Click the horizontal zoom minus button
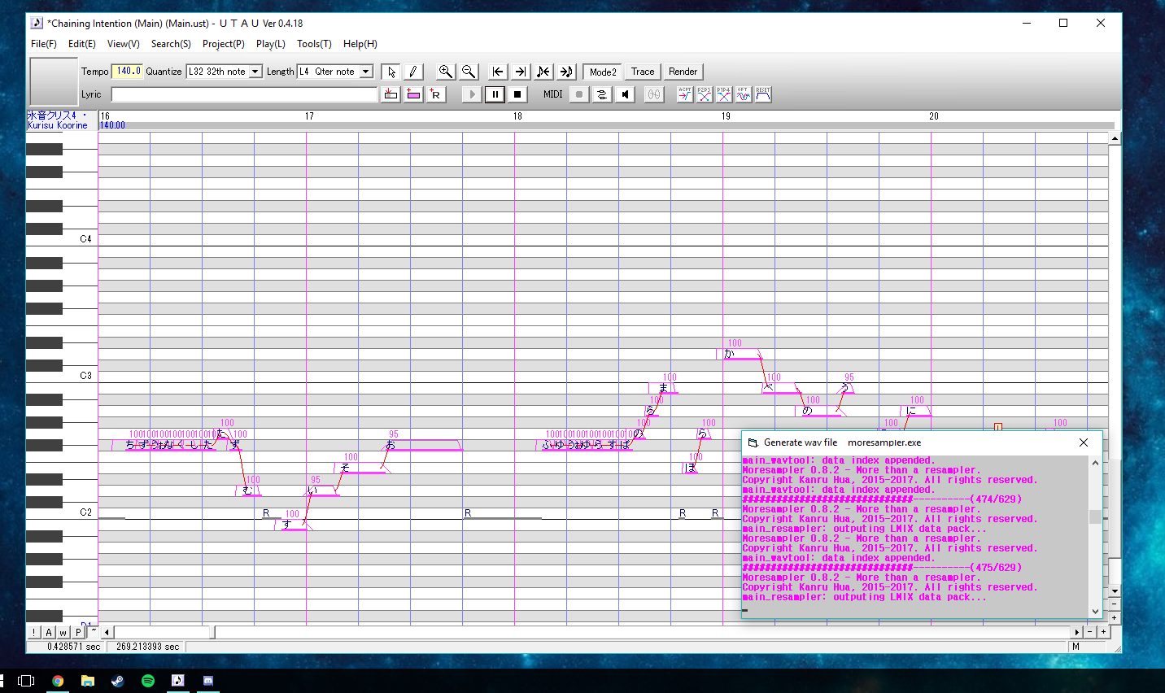 [x=1090, y=632]
